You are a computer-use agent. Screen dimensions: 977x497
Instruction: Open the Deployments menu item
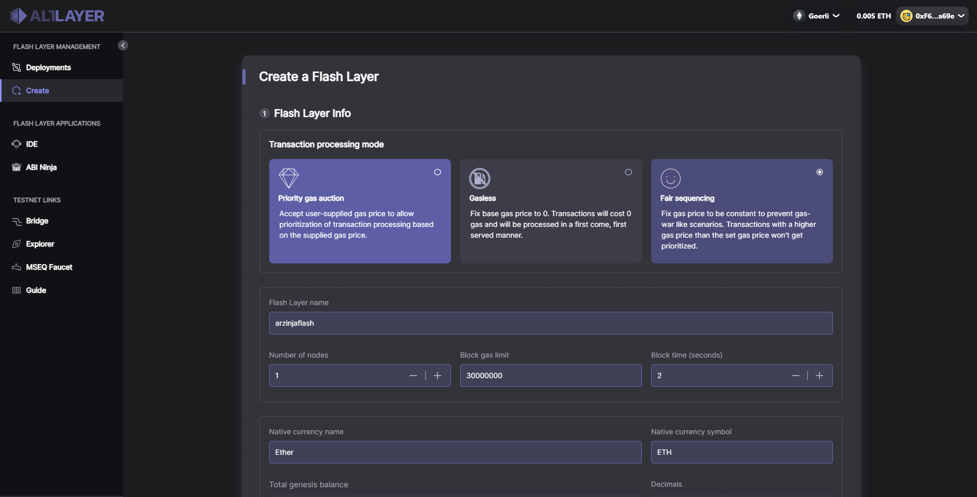(x=48, y=67)
